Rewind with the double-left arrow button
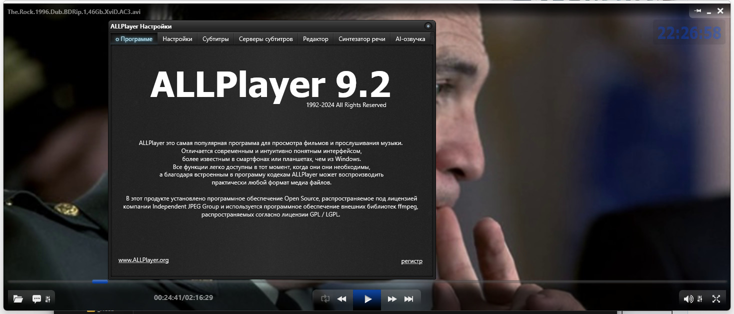Screen dimensions: 734x314 342,299
